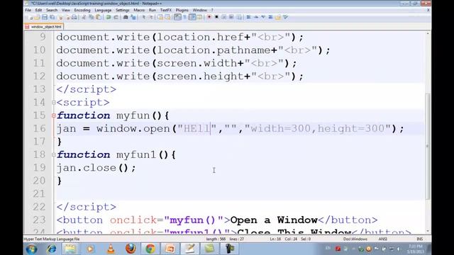Click "length : 566" in the status bar

[216, 239]
